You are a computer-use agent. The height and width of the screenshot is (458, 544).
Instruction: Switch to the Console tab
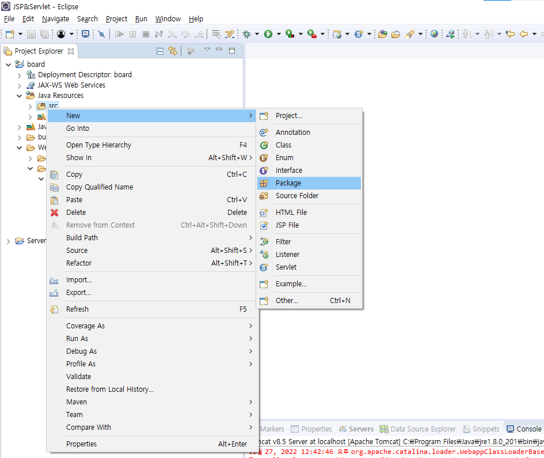tap(524, 429)
